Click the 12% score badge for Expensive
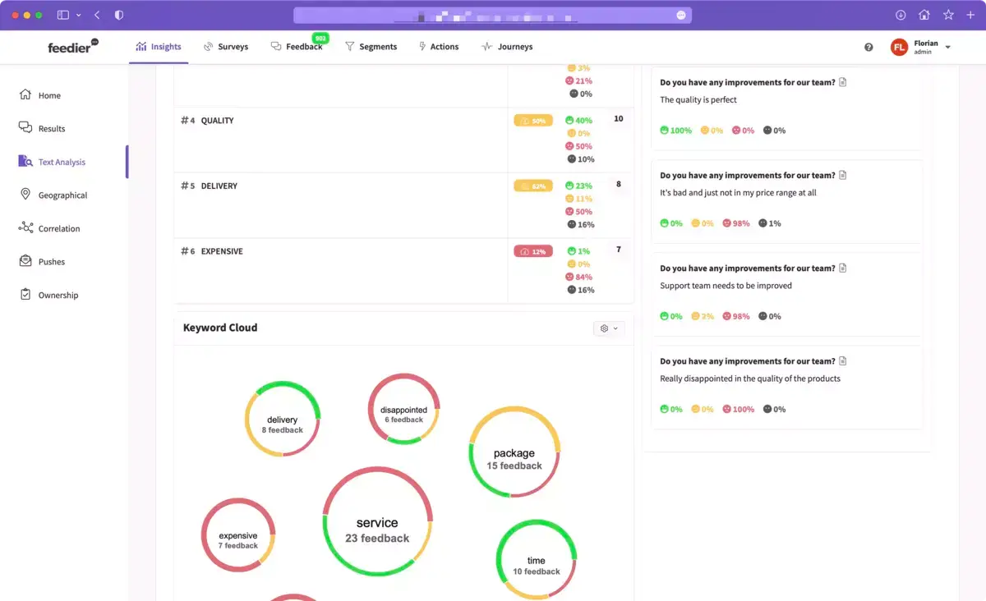 tap(533, 251)
